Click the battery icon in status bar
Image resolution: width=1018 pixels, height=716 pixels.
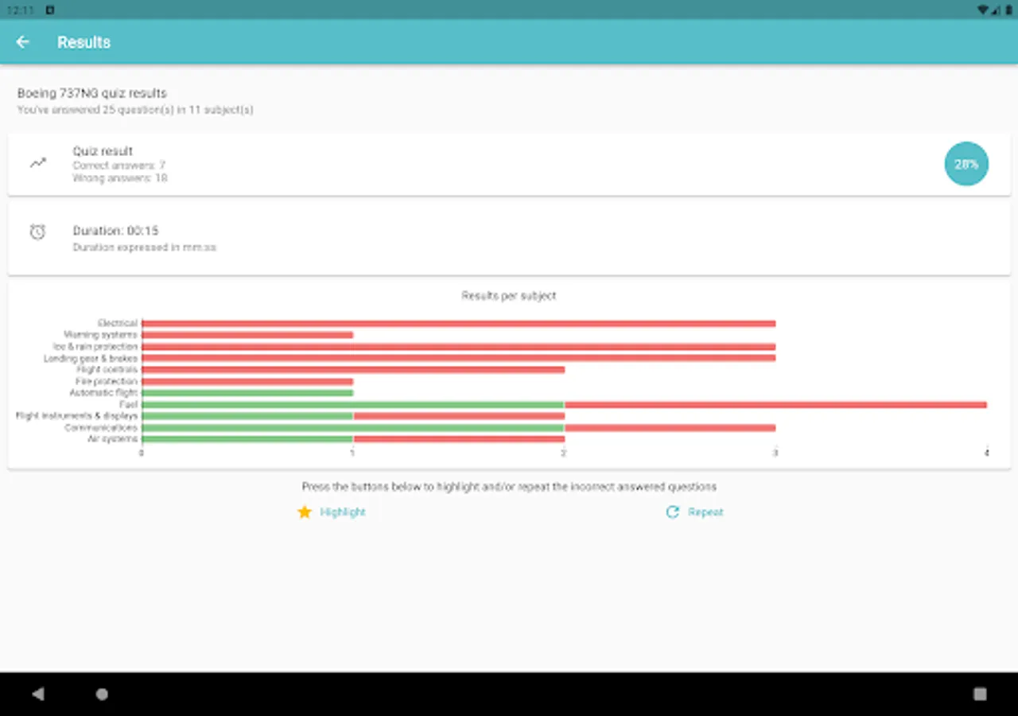point(1009,10)
